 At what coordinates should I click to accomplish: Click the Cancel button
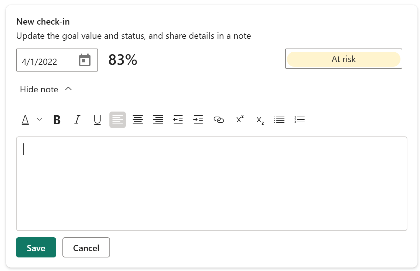[86, 248]
